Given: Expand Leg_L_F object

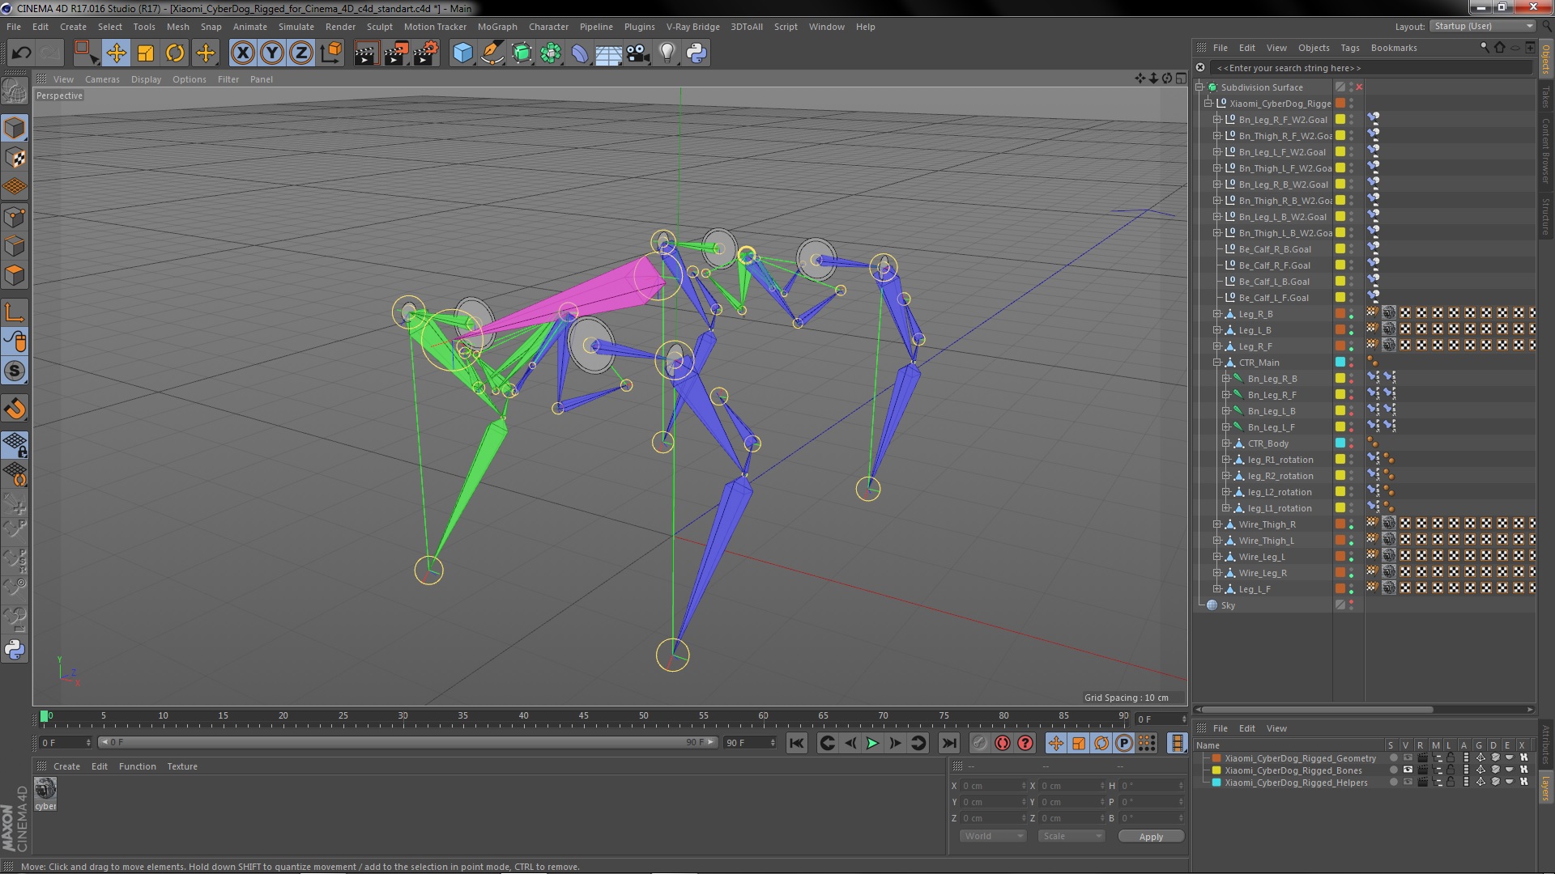Looking at the screenshot, I should click(x=1216, y=589).
